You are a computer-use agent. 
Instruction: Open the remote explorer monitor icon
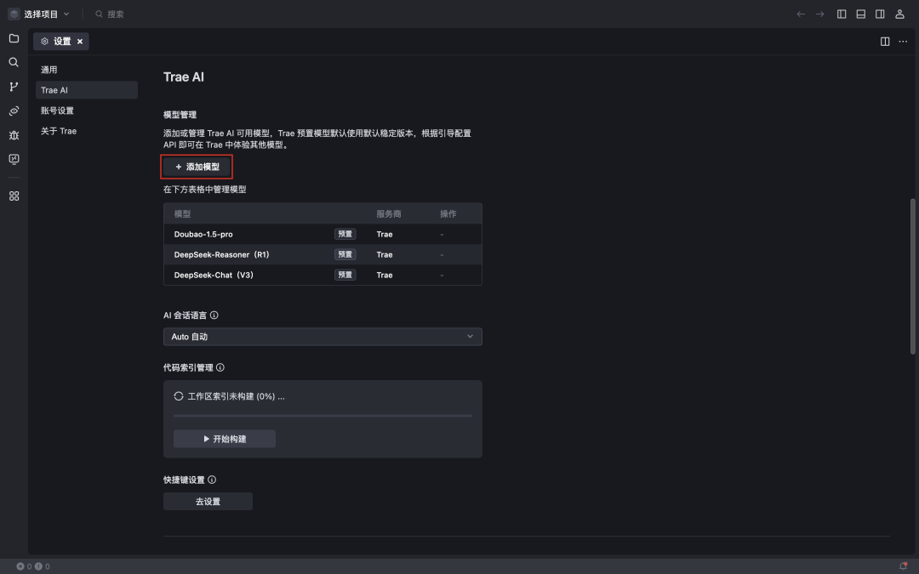coord(14,159)
